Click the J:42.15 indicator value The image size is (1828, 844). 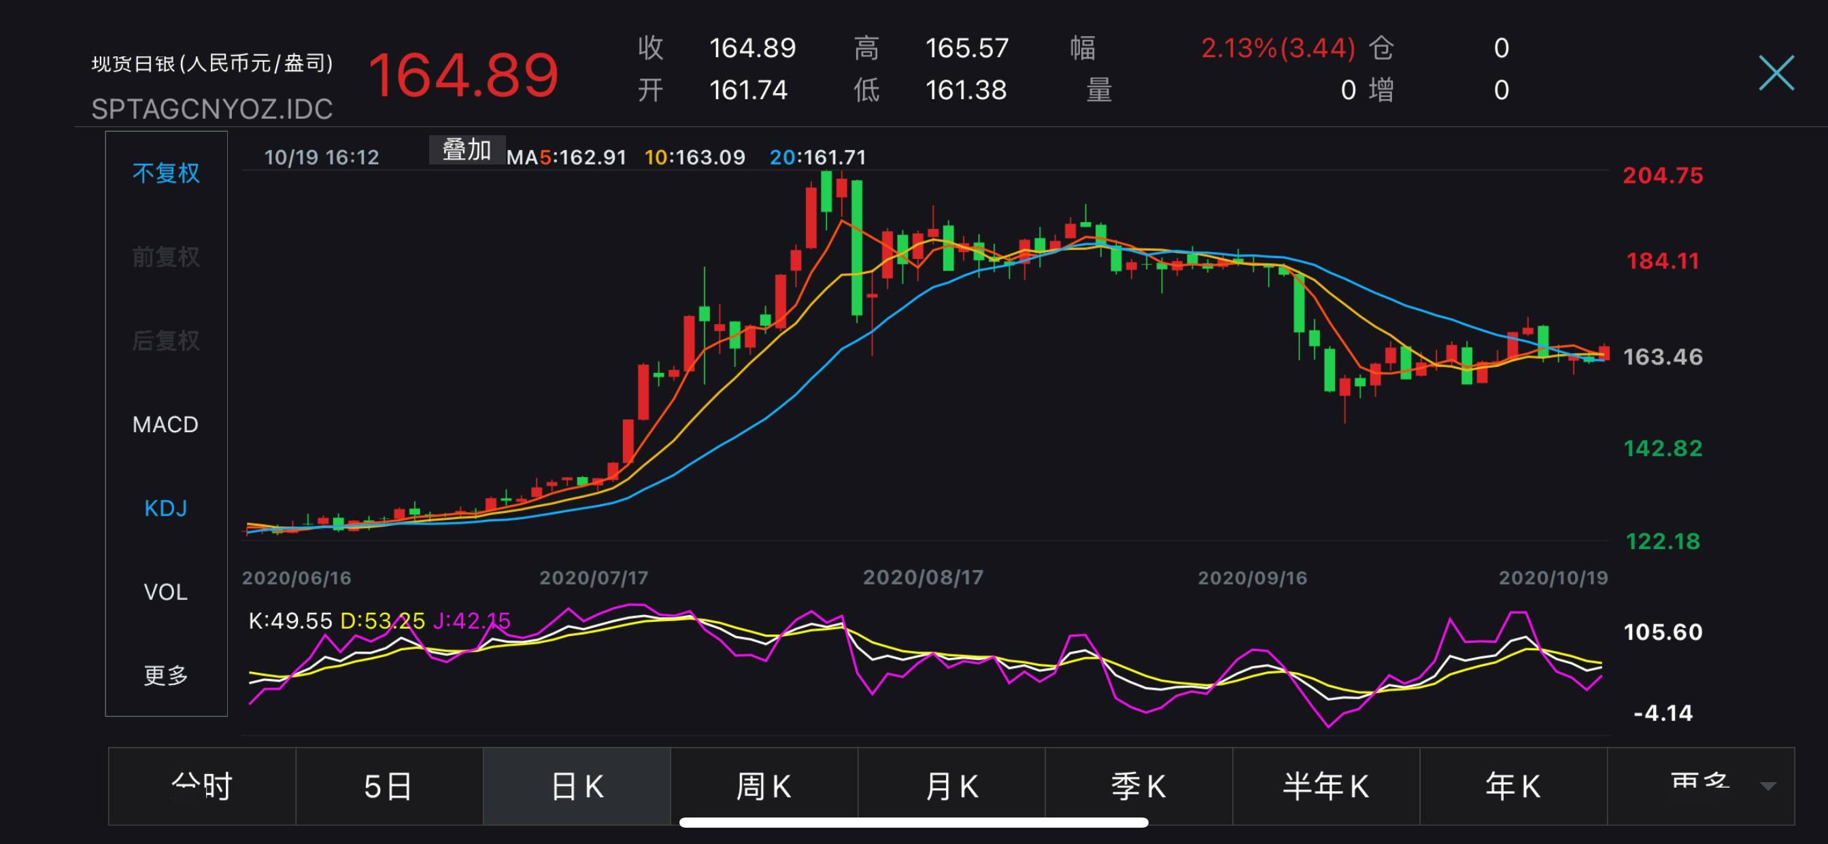click(472, 620)
